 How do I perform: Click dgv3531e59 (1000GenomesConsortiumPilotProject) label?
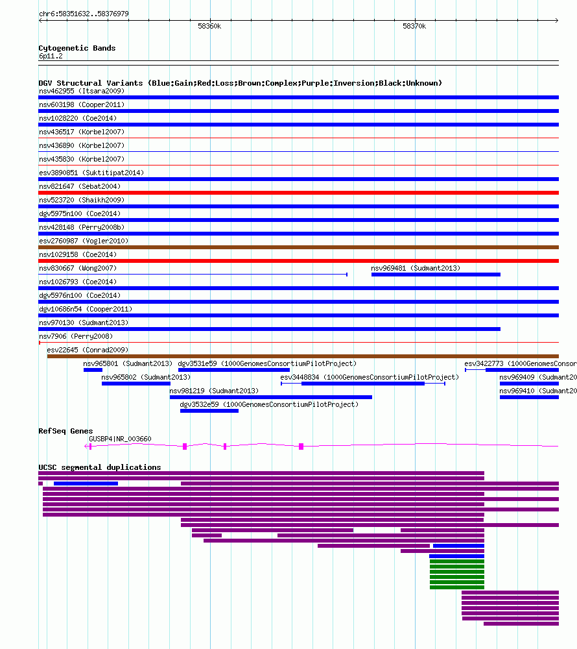[267, 364]
